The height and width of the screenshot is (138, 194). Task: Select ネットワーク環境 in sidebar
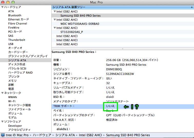click(20, 105)
